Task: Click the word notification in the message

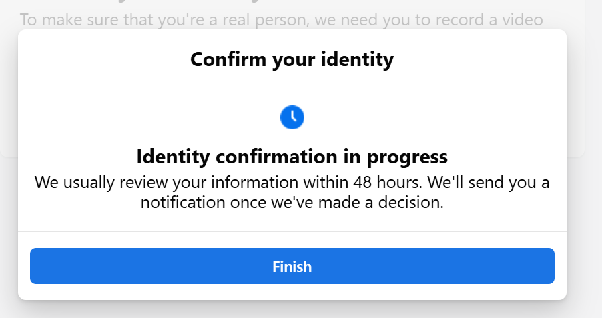Action: coord(183,202)
